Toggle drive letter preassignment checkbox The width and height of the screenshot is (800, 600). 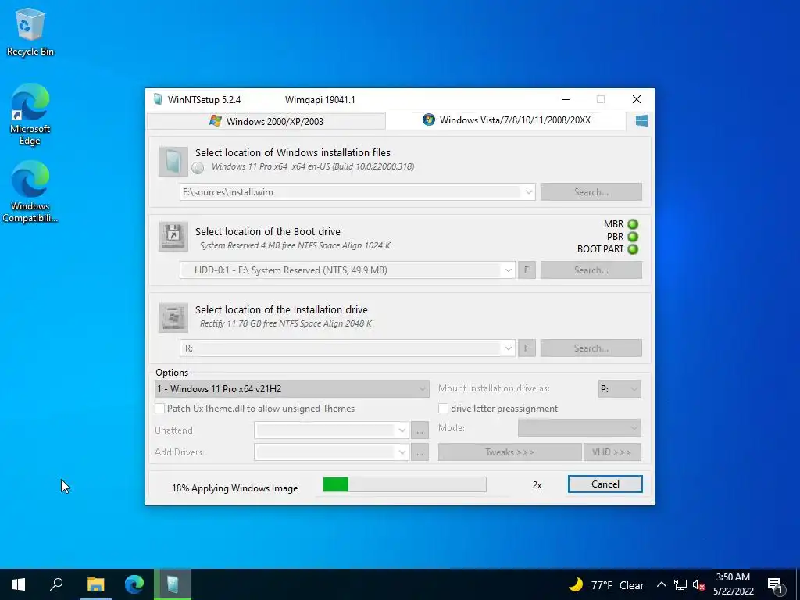point(444,408)
